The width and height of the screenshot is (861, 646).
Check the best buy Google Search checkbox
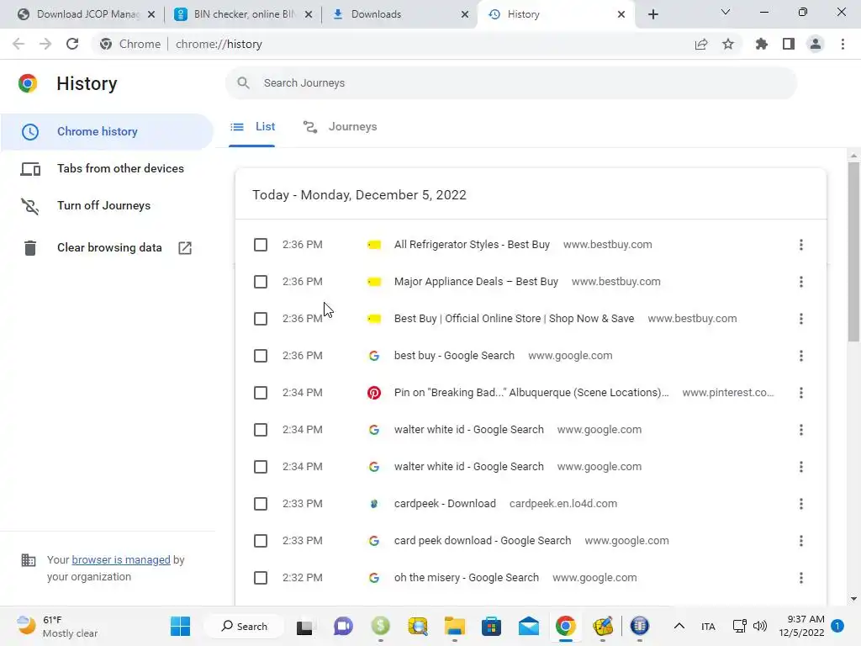click(261, 356)
